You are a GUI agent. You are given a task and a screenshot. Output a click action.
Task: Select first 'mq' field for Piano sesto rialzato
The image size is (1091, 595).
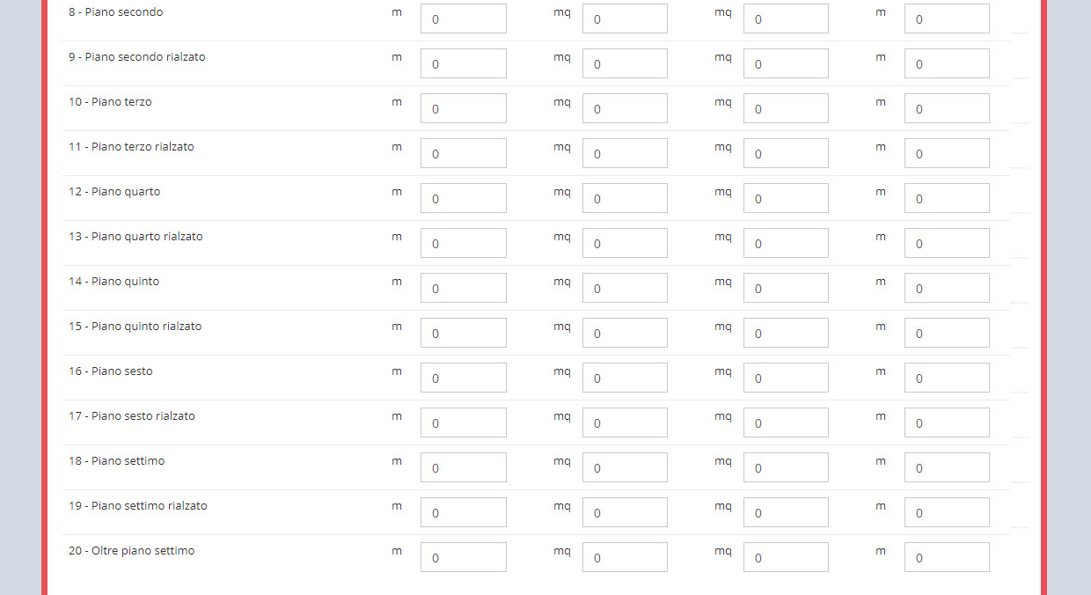click(x=625, y=422)
